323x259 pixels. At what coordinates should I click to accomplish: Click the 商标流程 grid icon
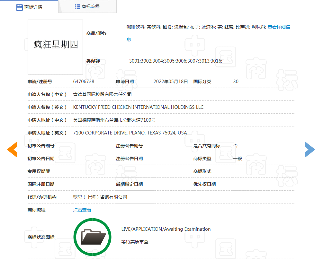click(77, 7)
